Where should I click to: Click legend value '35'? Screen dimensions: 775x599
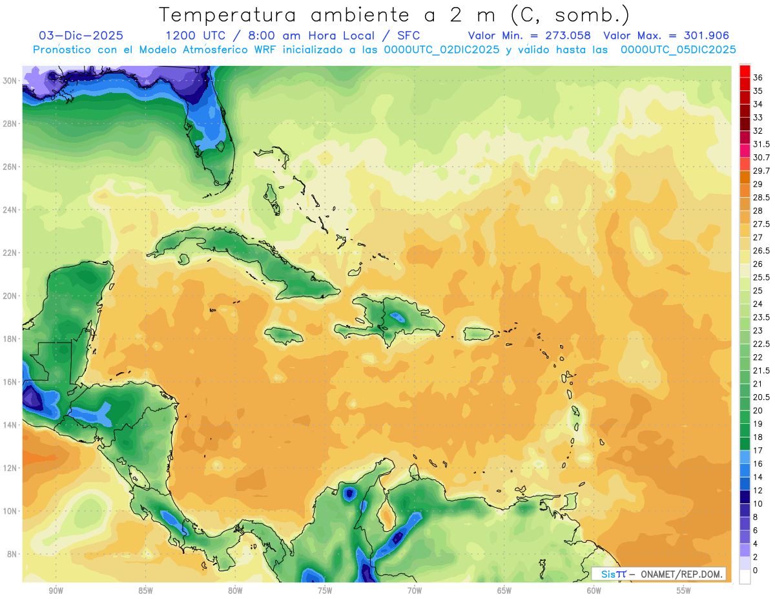click(758, 91)
